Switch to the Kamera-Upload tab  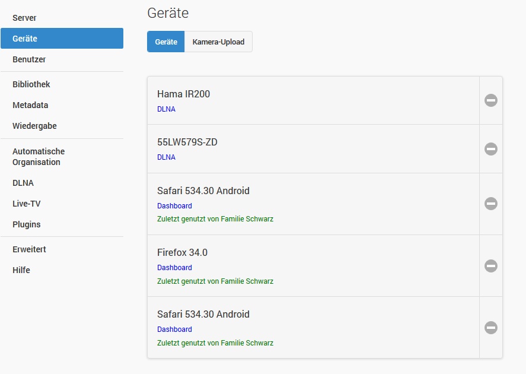pyautogui.click(x=218, y=42)
